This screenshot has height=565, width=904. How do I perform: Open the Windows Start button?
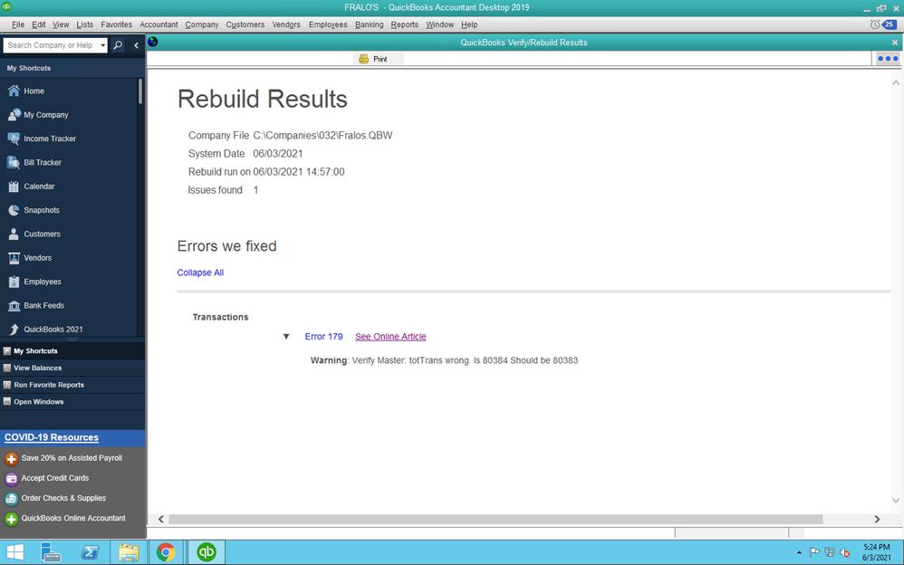(14, 552)
